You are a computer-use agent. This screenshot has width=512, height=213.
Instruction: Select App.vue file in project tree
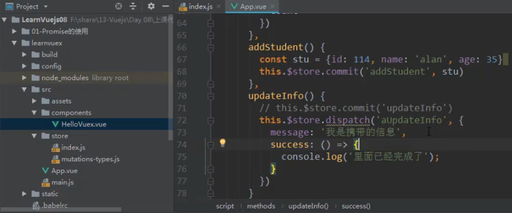64,170
